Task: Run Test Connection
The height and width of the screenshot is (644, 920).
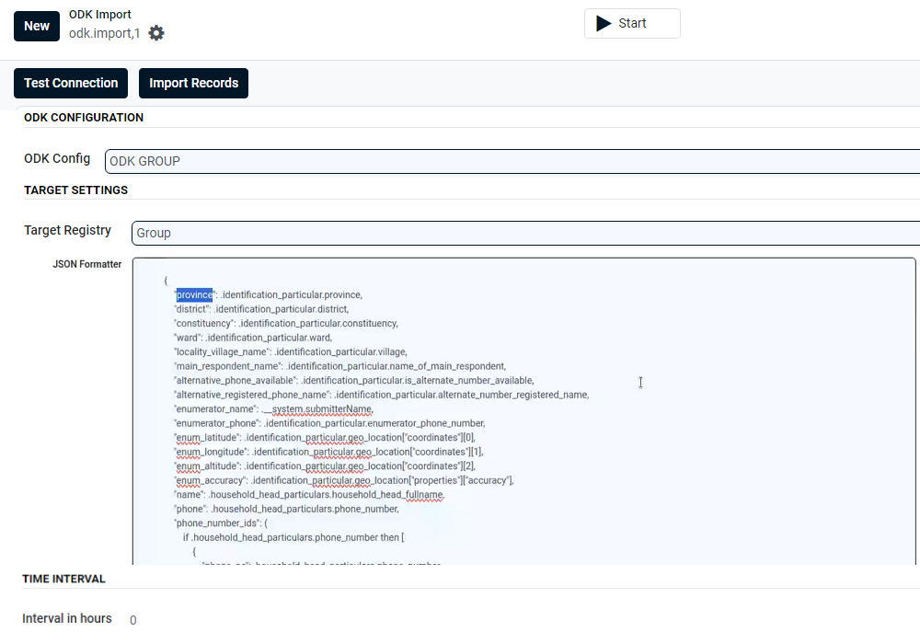Action: tap(71, 83)
